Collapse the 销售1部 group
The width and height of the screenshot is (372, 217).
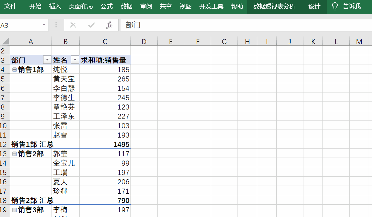coord(13,69)
